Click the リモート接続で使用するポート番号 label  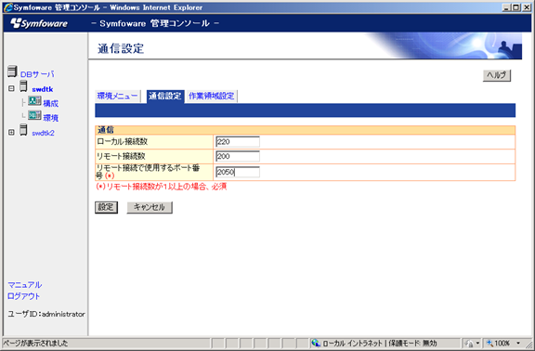pos(148,172)
